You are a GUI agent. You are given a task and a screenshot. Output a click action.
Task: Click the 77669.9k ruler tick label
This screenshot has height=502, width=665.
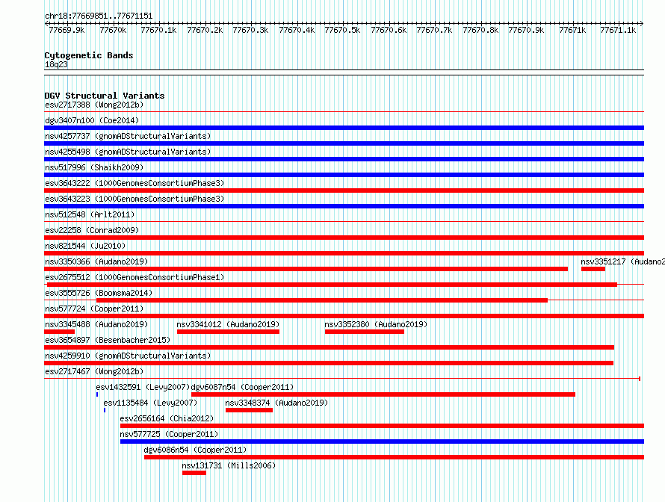point(66,30)
